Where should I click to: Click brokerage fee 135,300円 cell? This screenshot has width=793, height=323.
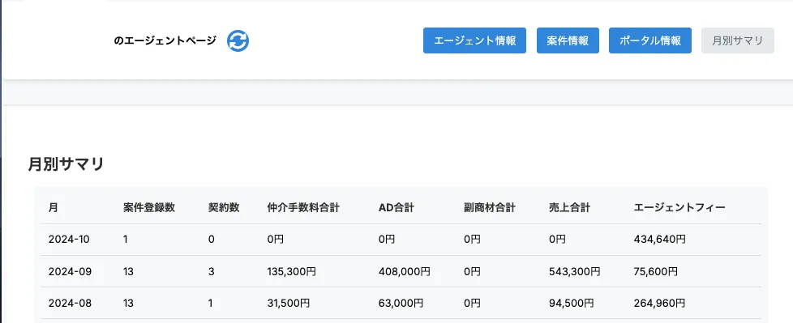click(291, 271)
